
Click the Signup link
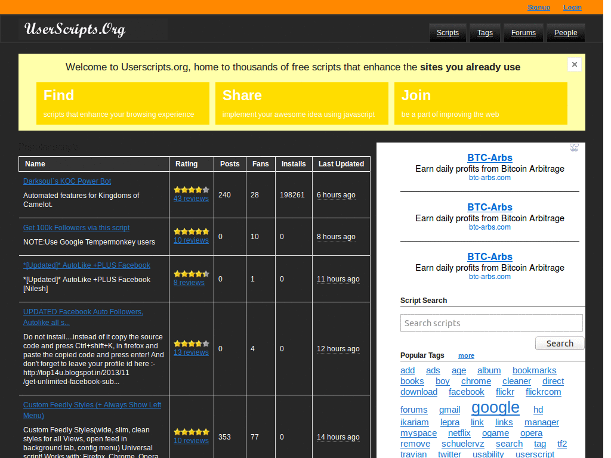click(x=539, y=7)
